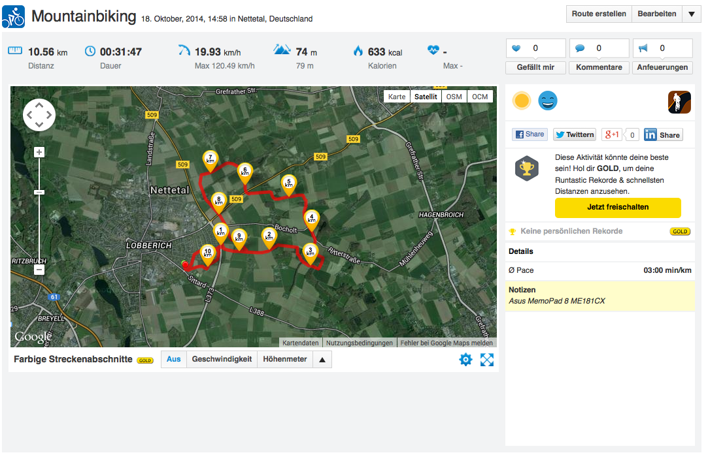Click the red route start point

coord(184,264)
